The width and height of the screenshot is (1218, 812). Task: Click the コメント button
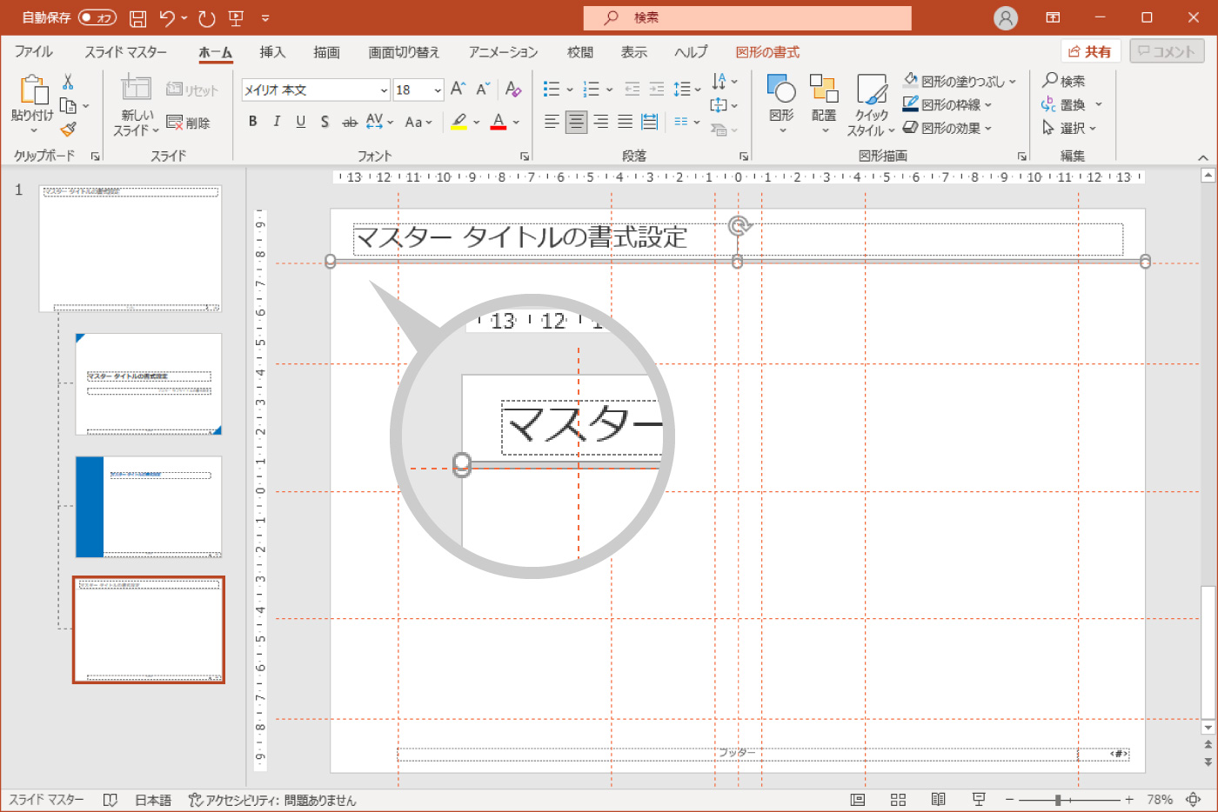[1167, 52]
